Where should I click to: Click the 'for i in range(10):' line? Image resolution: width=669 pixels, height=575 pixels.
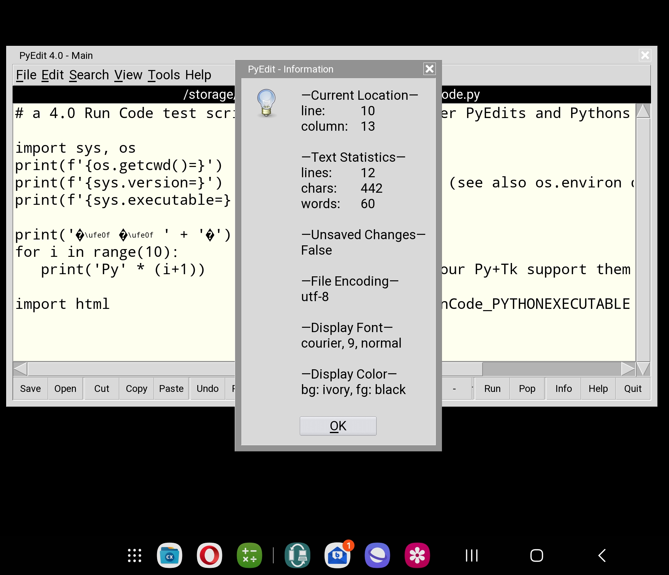(x=97, y=252)
